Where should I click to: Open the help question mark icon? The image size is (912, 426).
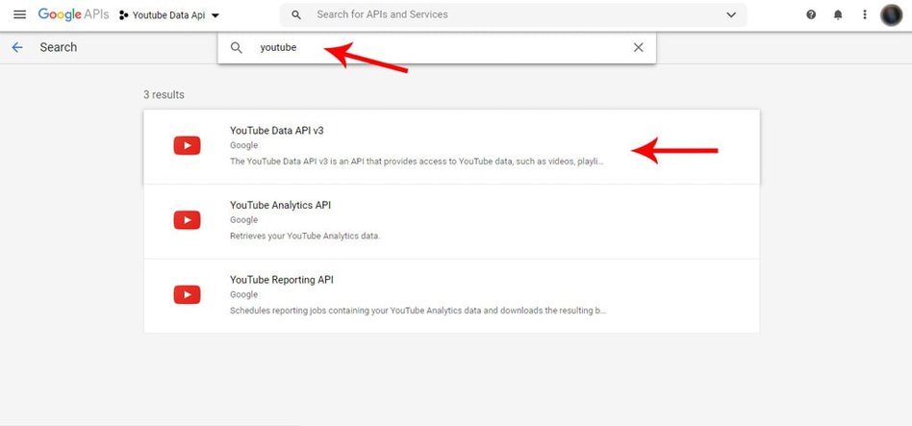tap(811, 15)
